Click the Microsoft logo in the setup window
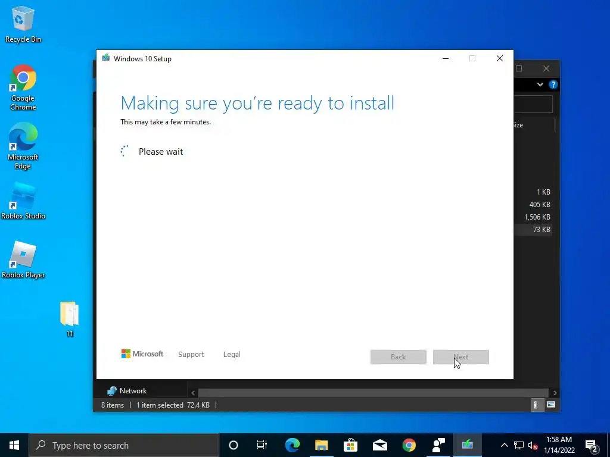The height and width of the screenshot is (457, 610). (x=142, y=354)
